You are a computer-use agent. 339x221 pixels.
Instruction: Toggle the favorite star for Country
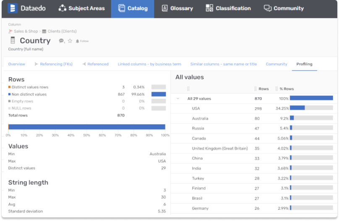[x=70, y=41]
